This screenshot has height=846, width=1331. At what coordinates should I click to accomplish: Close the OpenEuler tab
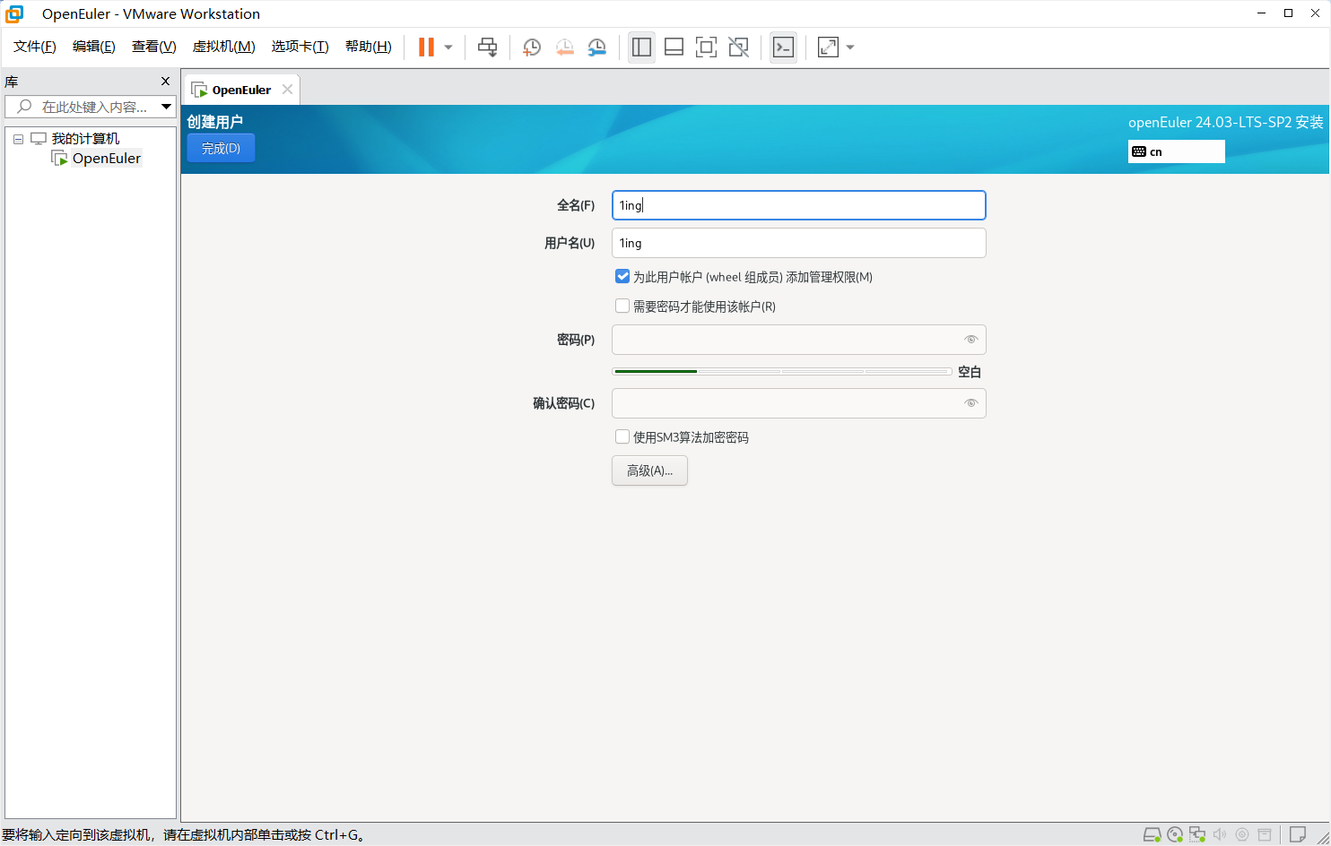tap(287, 90)
